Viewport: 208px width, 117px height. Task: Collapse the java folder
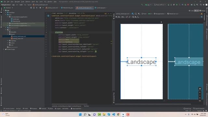click(6, 15)
